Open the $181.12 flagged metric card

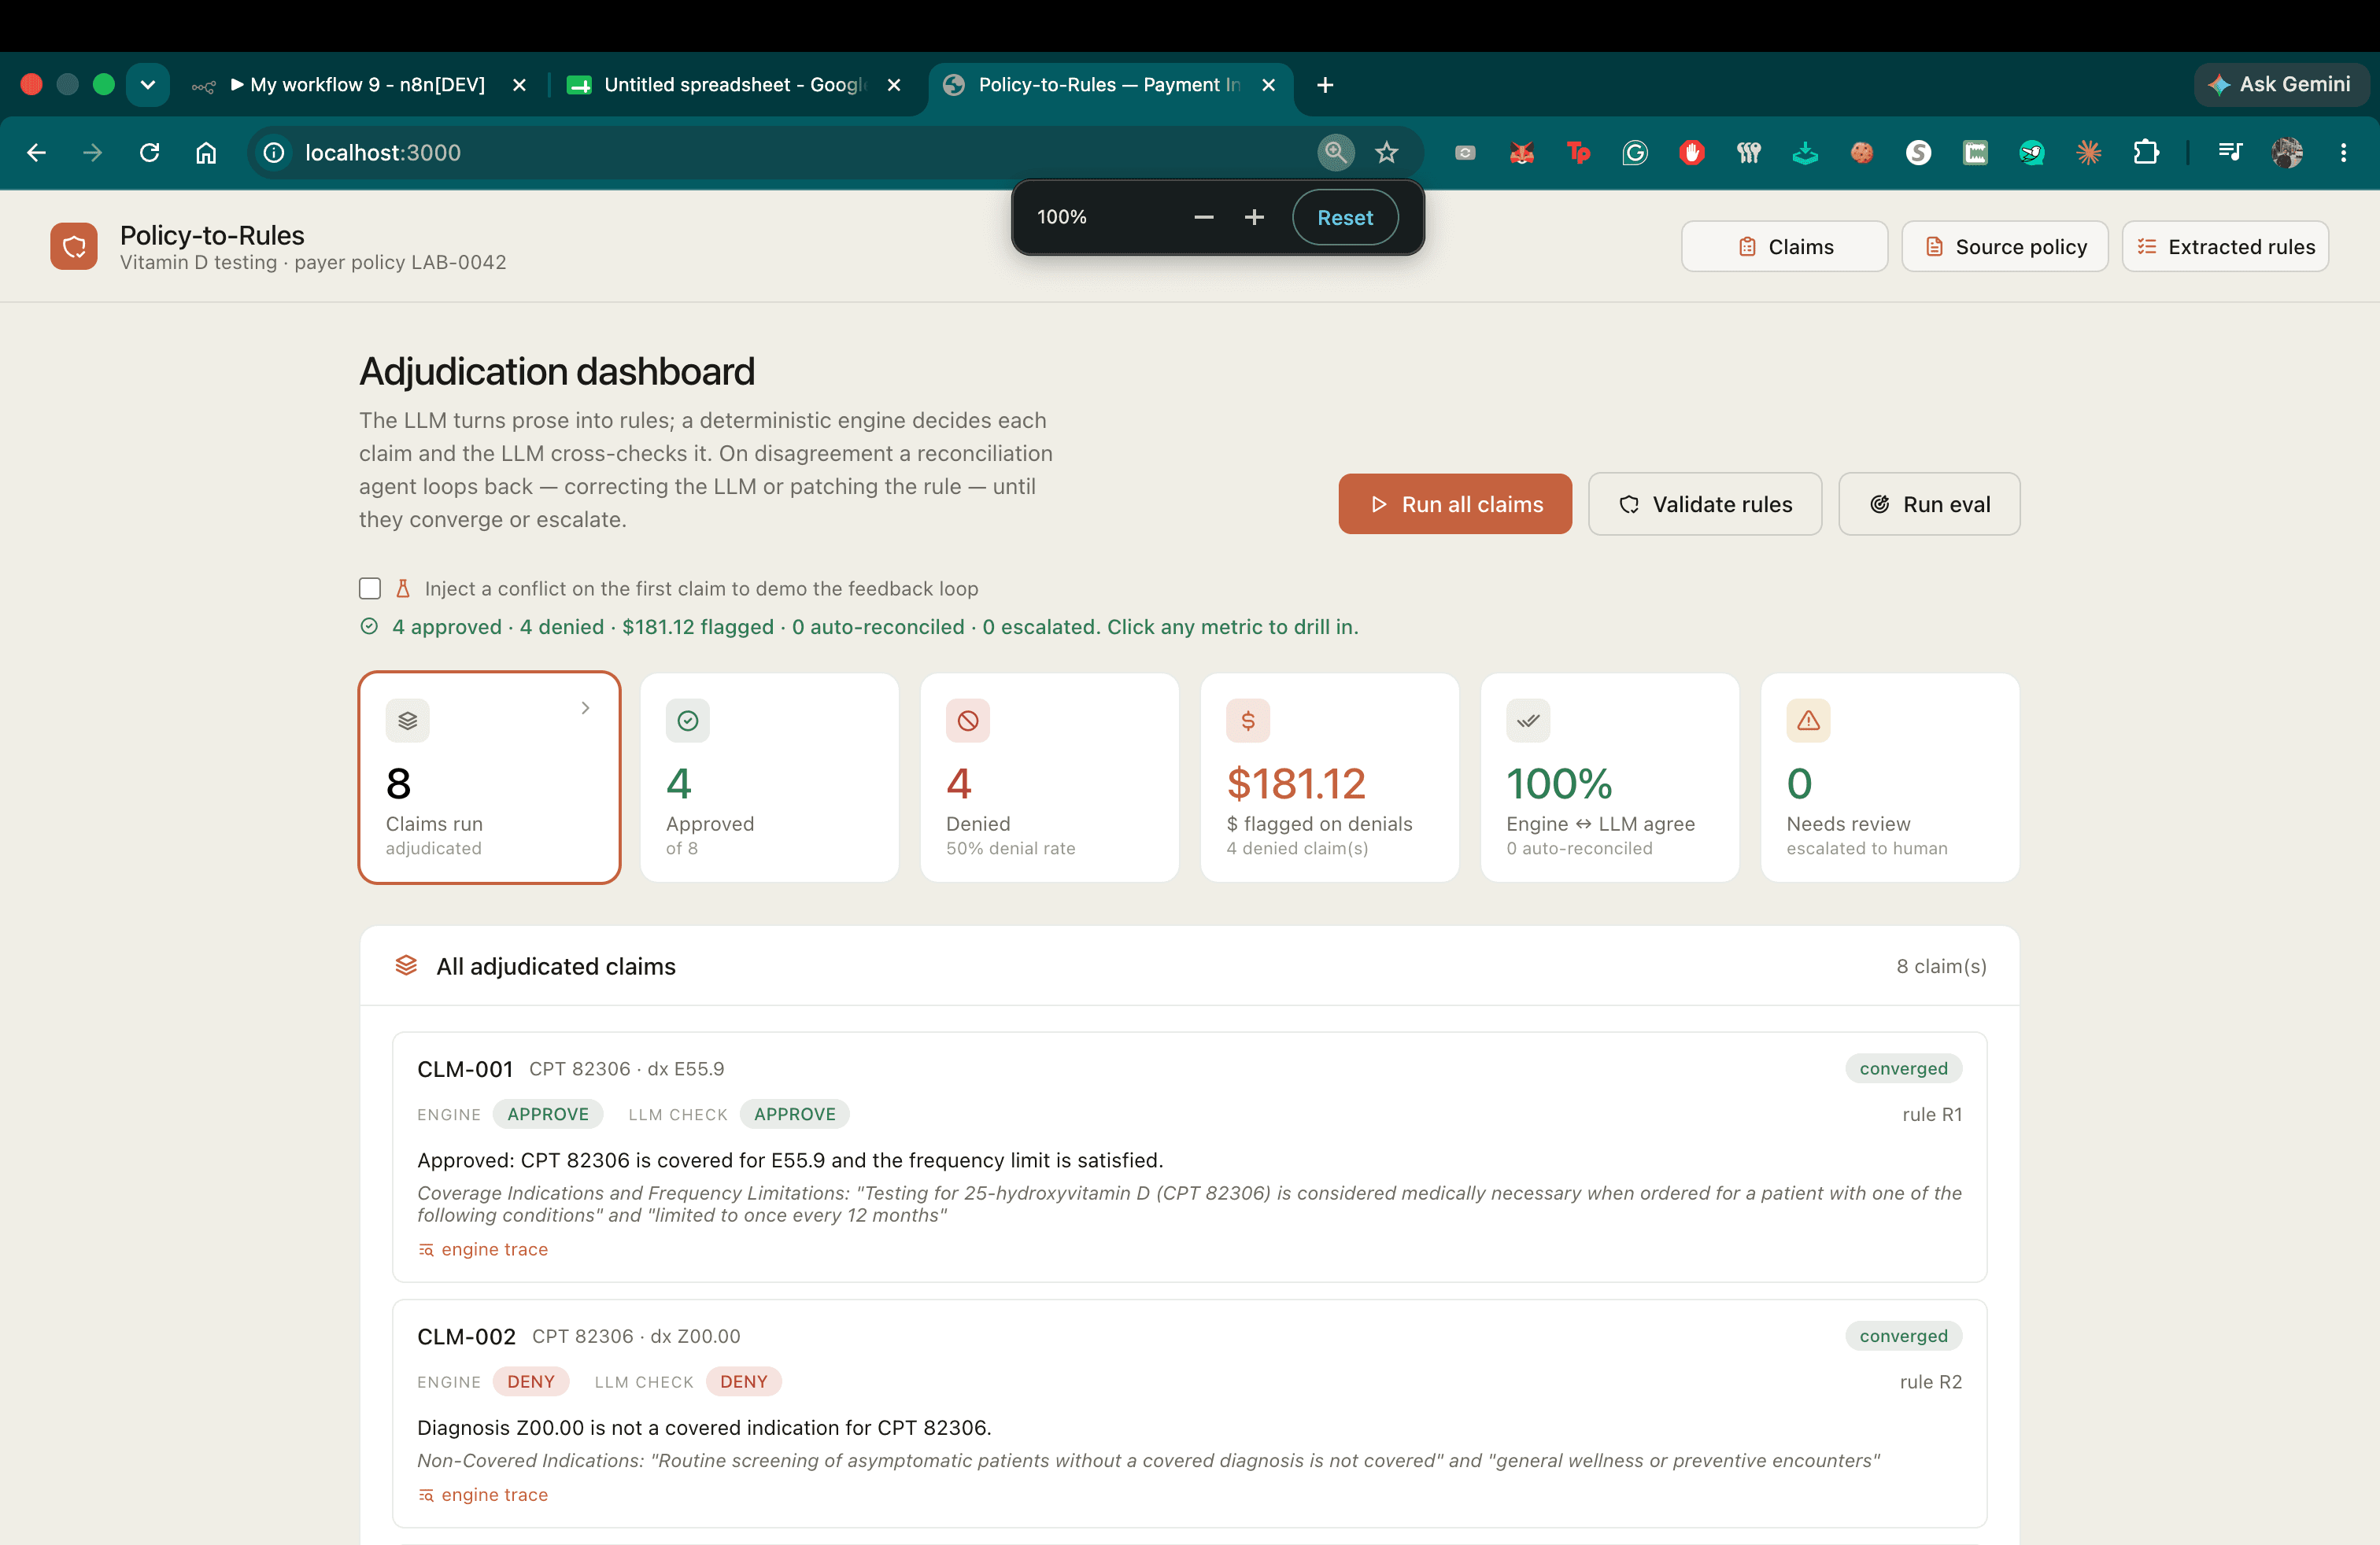point(1329,777)
